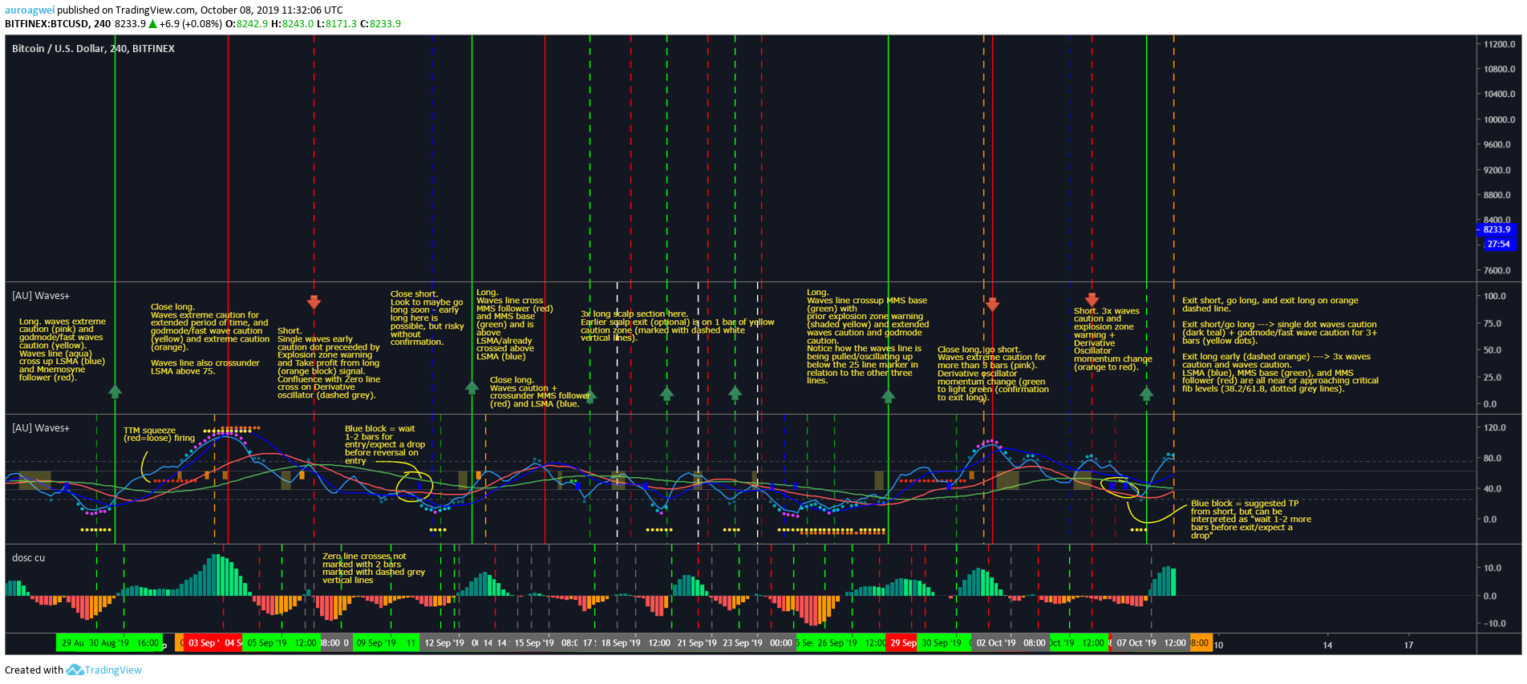Click the '15 Sep '19' date marker

(x=533, y=643)
